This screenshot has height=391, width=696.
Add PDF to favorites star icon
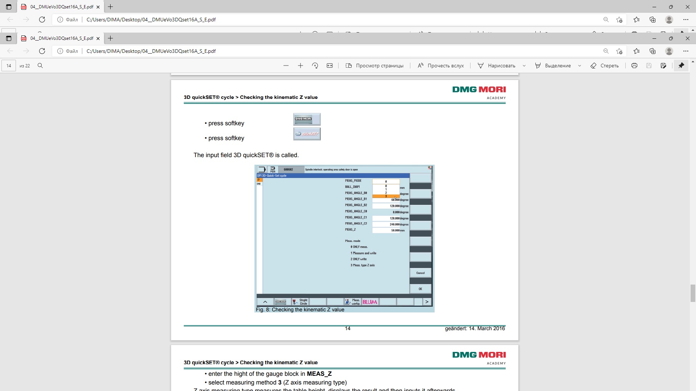[x=619, y=51]
